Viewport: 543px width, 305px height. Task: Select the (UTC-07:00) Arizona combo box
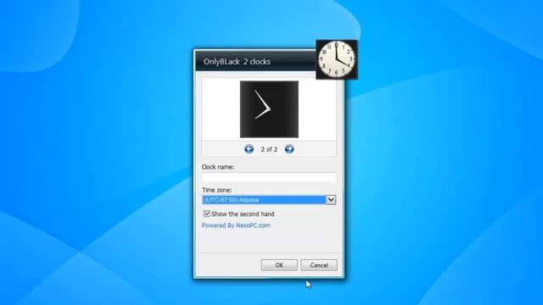coord(269,200)
